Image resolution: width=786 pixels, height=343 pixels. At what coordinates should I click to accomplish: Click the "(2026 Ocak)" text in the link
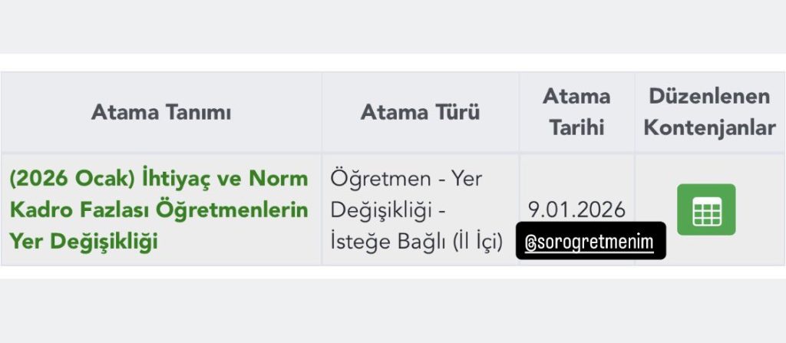72,178
